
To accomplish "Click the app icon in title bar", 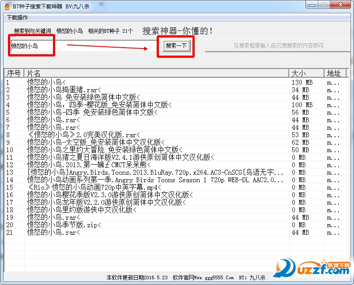I will 7,6.
